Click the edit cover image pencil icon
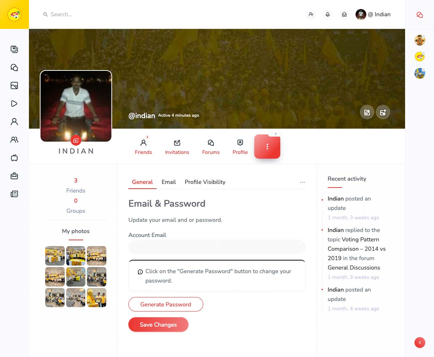 click(367, 112)
